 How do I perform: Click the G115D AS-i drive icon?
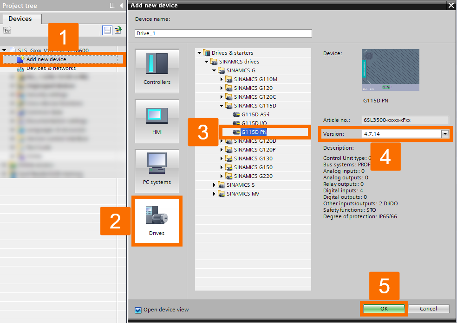coord(236,114)
